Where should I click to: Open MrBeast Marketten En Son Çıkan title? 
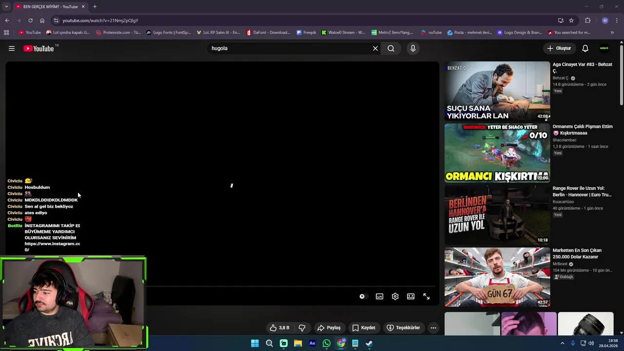[577, 253]
